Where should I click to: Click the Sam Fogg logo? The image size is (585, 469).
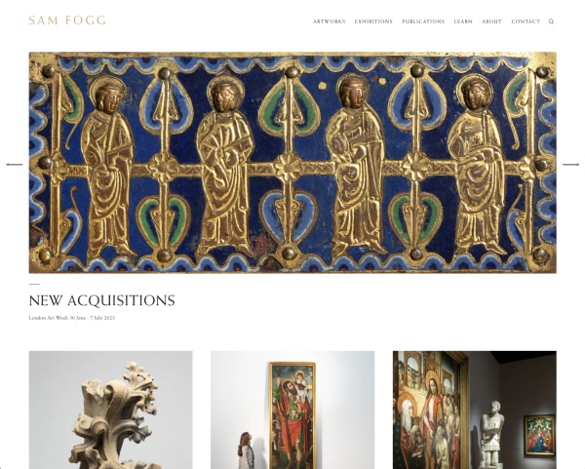(x=67, y=20)
